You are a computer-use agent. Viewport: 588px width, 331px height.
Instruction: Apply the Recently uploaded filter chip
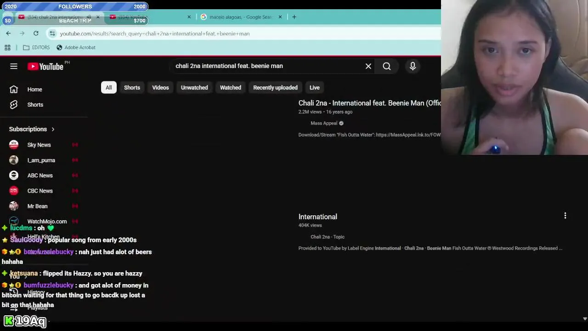click(x=275, y=87)
